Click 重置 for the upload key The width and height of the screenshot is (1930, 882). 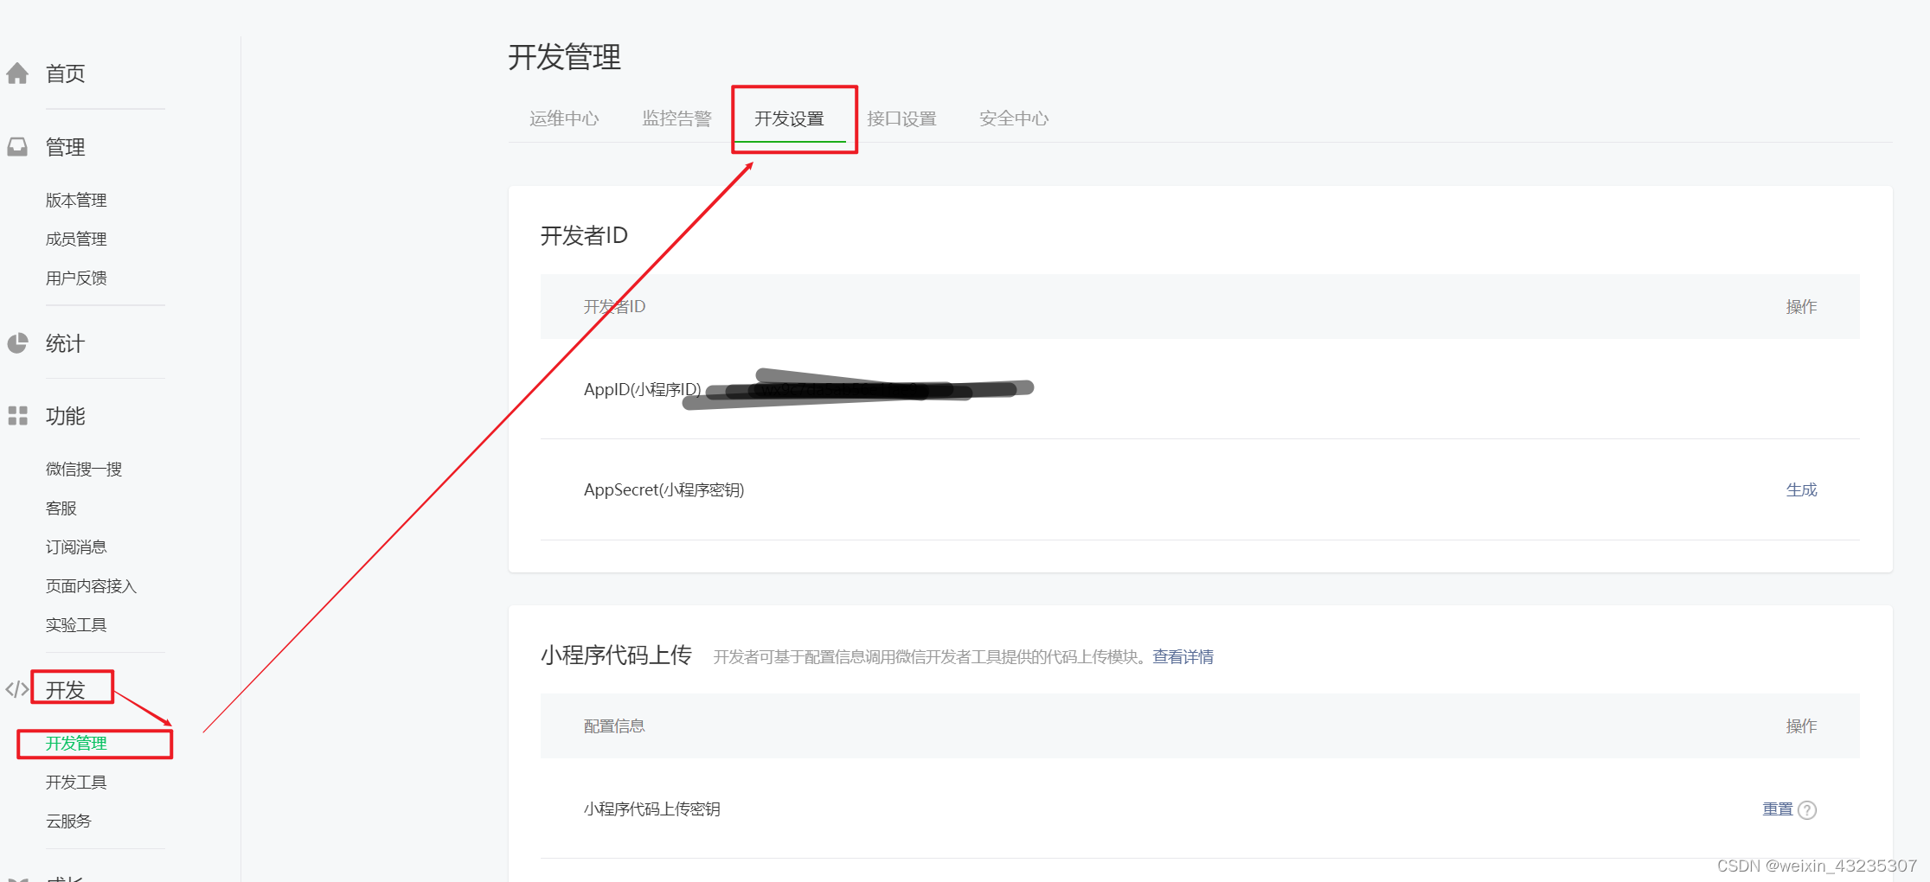(x=1778, y=809)
